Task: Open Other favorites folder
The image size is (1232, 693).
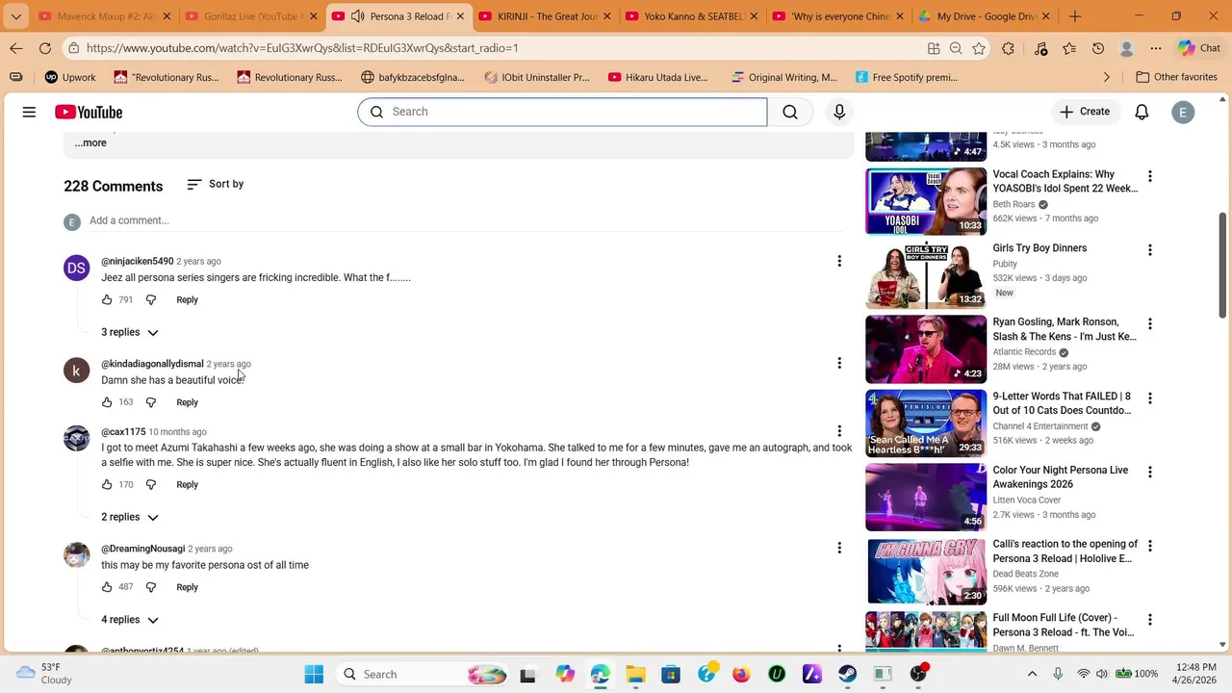Action: pyautogui.click(x=1176, y=77)
